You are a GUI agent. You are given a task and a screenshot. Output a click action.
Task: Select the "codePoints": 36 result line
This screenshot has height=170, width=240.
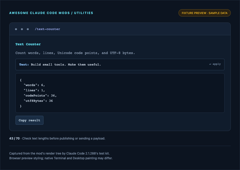40,96
